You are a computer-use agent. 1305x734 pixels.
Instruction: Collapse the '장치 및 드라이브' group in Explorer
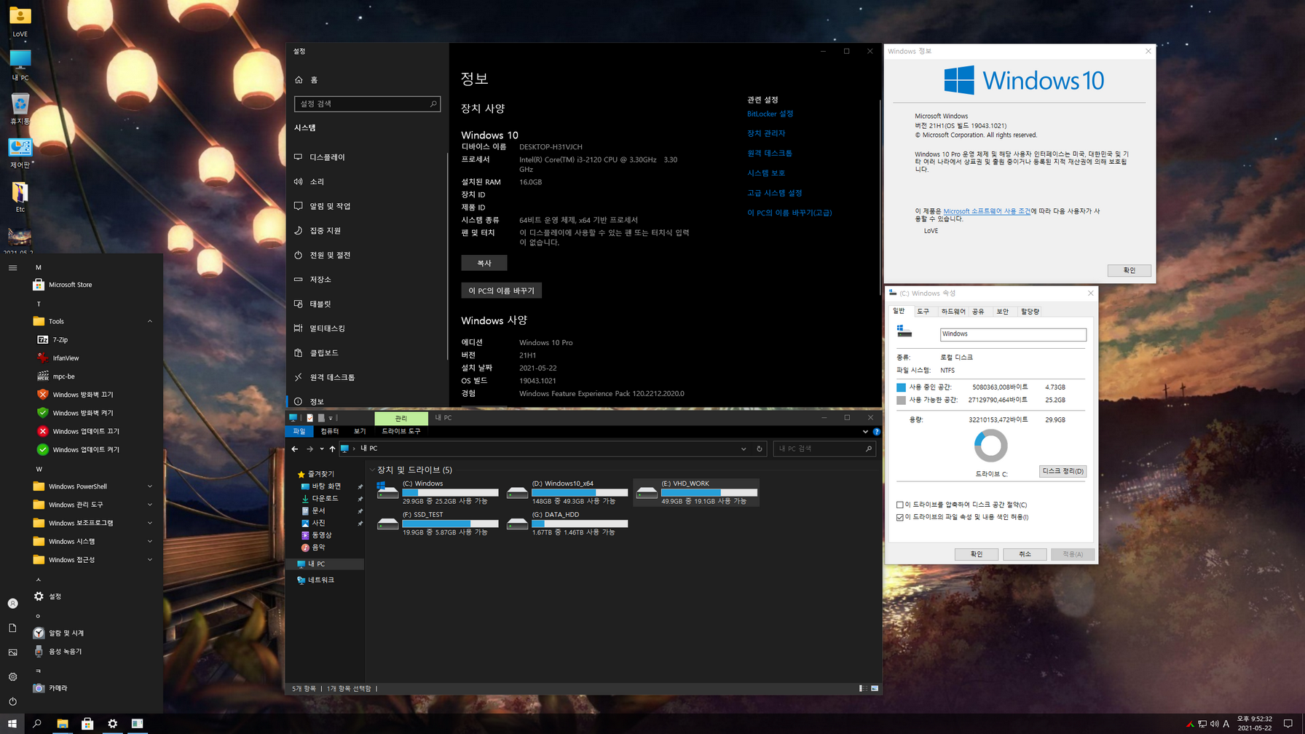pos(372,470)
